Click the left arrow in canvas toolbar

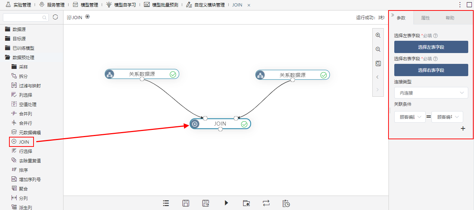point(378,77)
